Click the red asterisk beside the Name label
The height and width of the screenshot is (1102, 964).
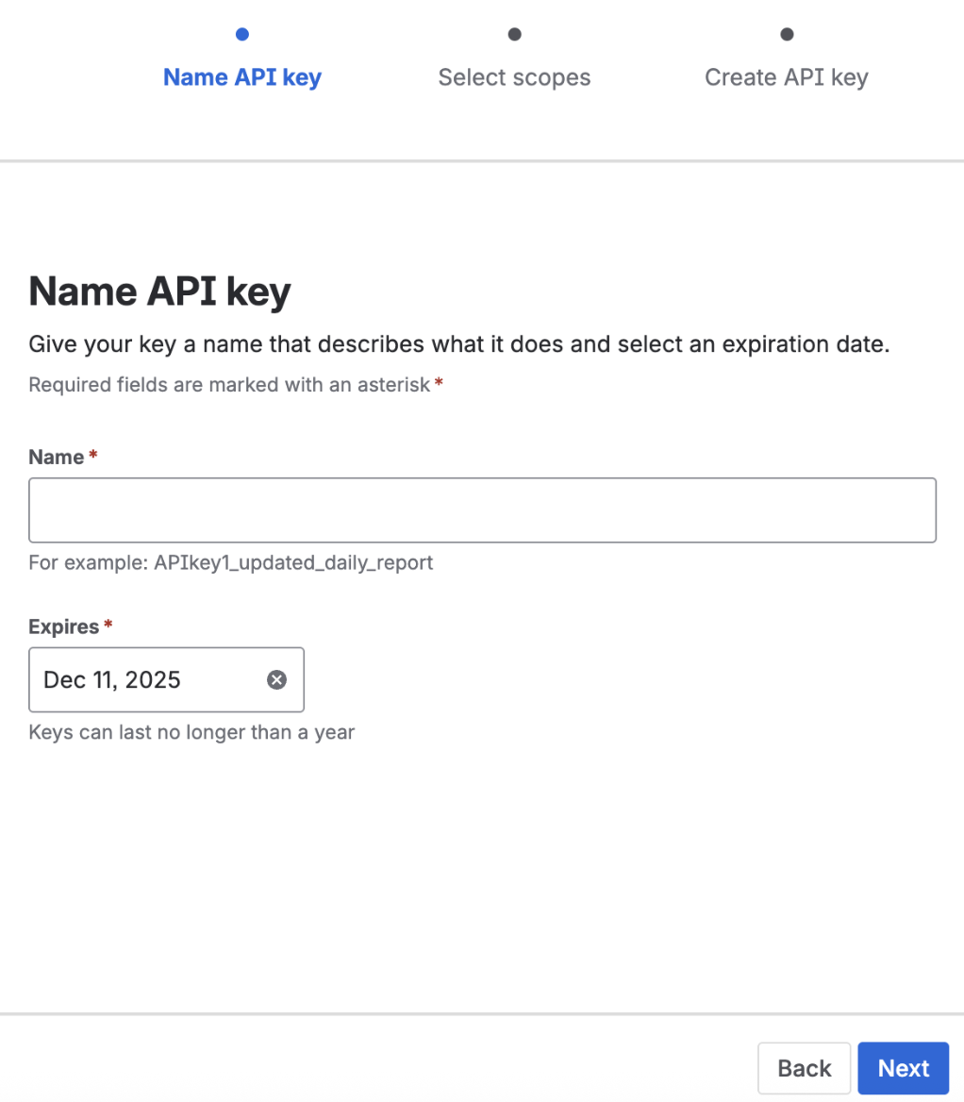93,457
